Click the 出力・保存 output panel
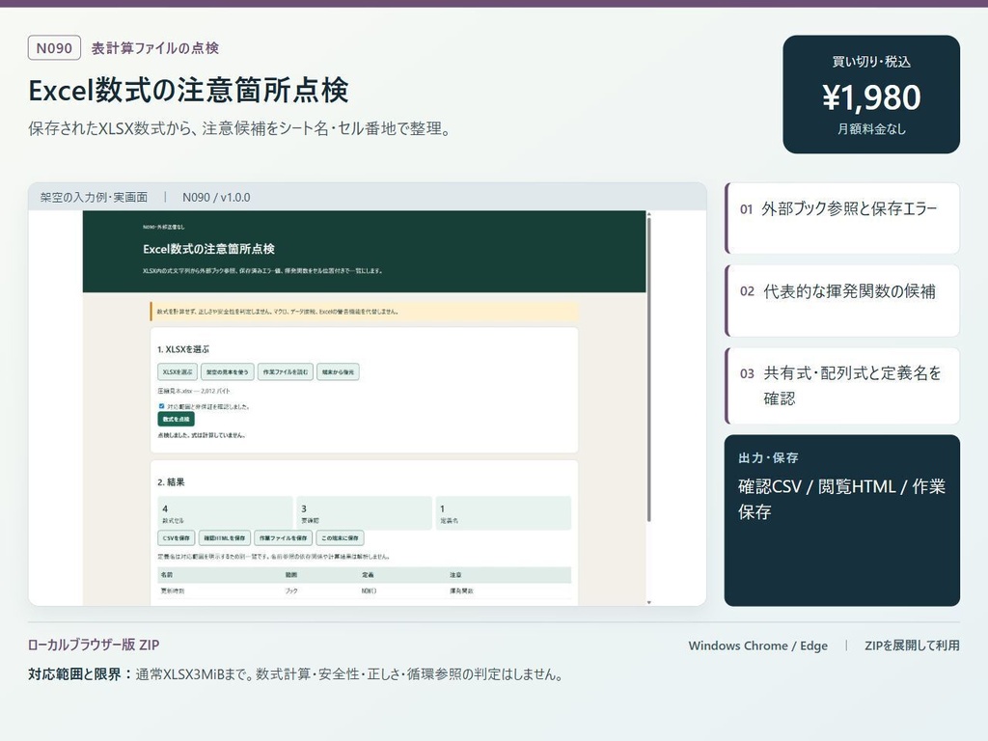The width and height of the screenshot is (988, 741). tap(841, 520)
